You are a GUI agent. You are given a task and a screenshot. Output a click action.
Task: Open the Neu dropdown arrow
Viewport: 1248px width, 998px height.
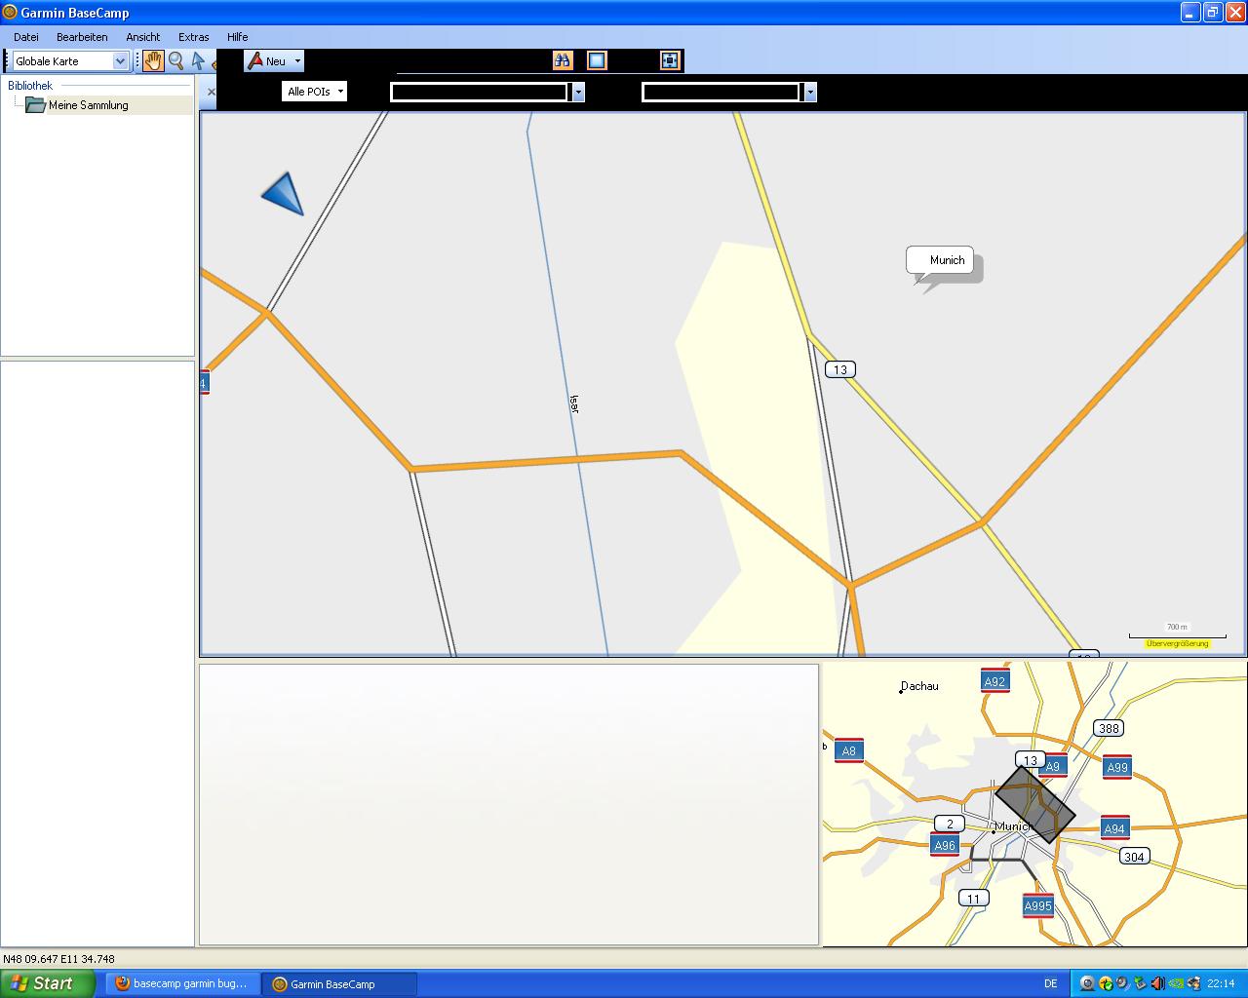point(297,60)
